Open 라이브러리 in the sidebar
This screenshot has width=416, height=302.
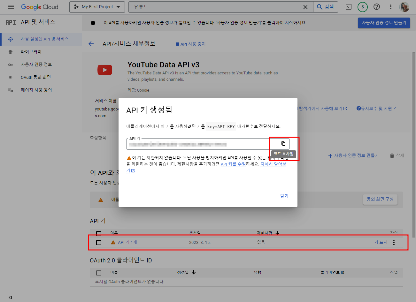tap(31, 52)
